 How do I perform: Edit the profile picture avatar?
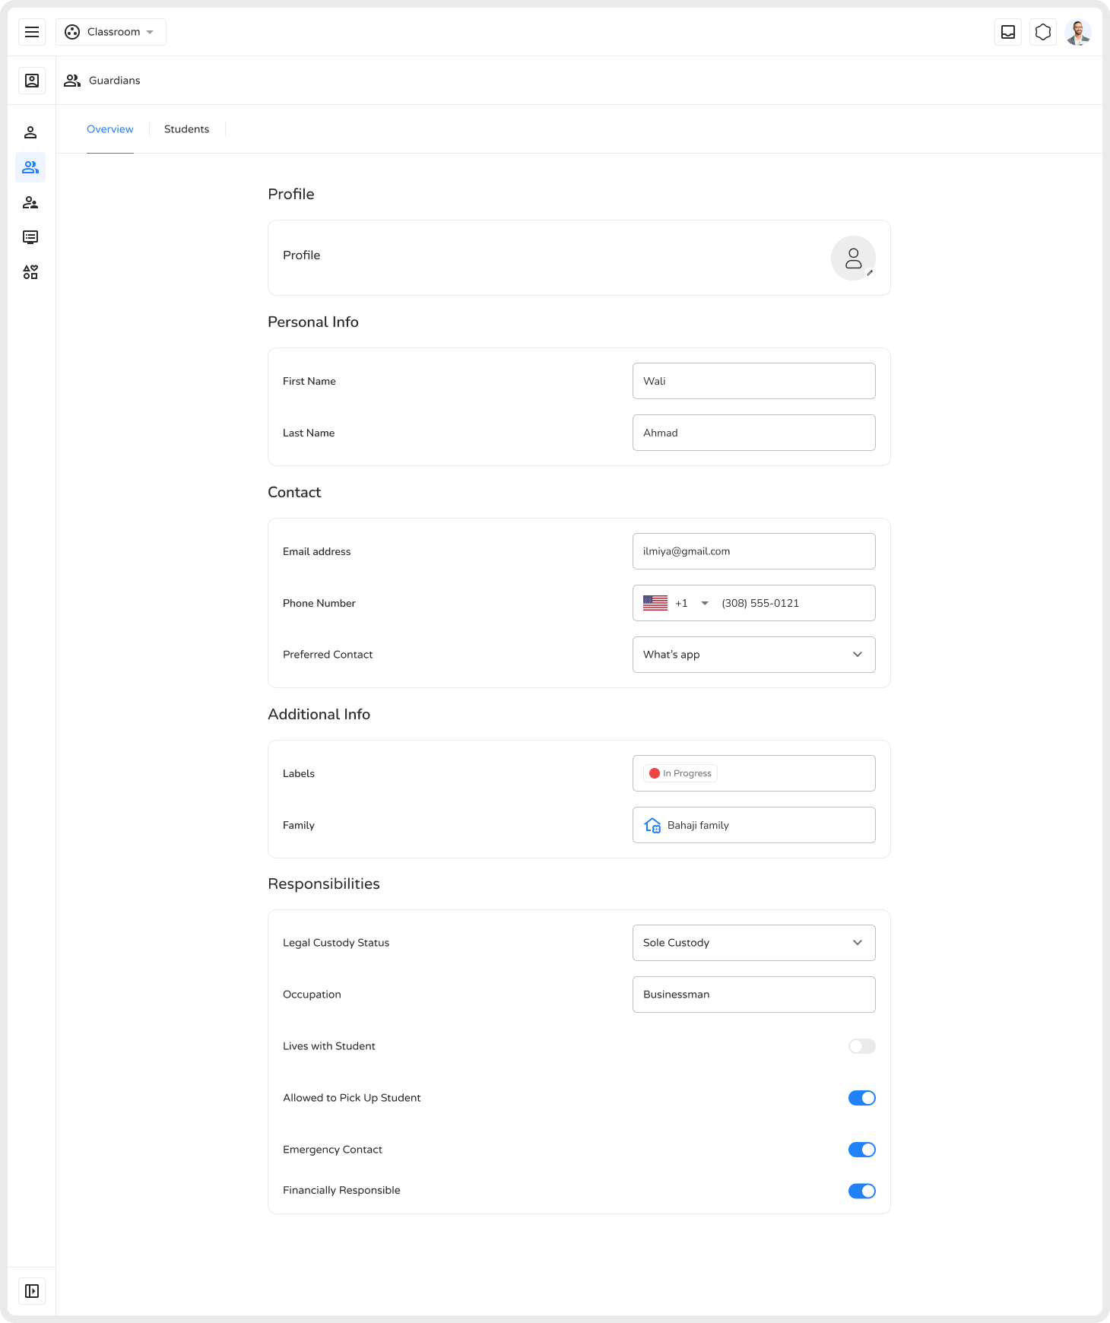(x=853, y=259)
